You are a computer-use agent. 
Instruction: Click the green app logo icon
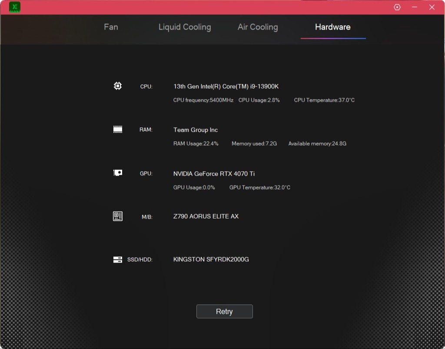click(x=15, y=7)
